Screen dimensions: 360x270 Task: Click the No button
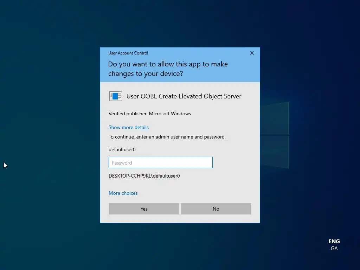tap(216, 209)
